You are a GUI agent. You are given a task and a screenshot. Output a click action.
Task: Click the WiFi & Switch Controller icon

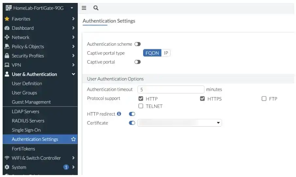click(7, 158)
